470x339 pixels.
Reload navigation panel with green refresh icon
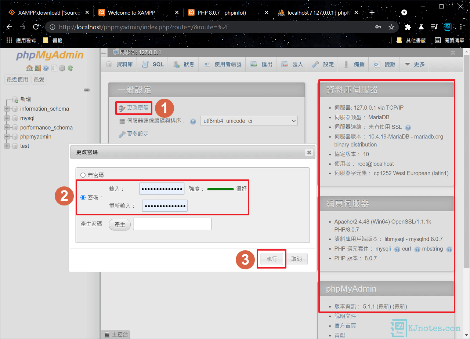click(x=70, y=68)
